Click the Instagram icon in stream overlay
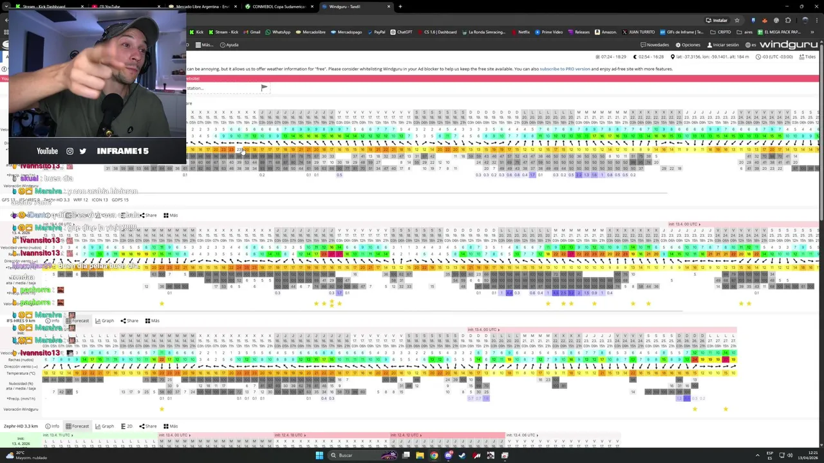This screenshot has height=463, width=824. coord(70,151)
